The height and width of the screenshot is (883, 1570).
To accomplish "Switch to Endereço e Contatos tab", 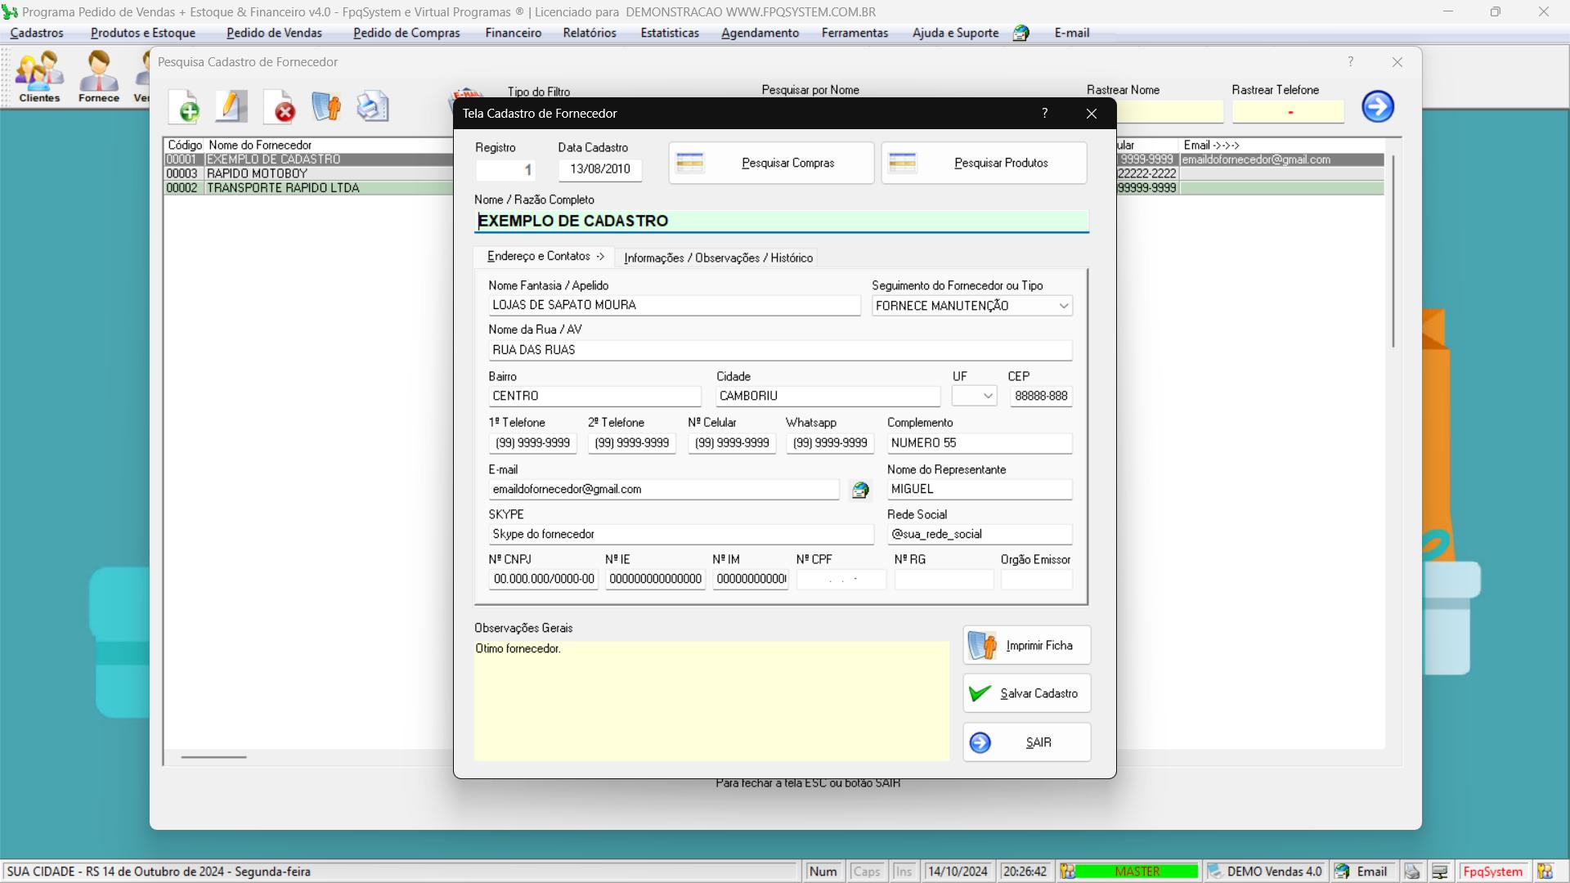I will pos(545,257).
